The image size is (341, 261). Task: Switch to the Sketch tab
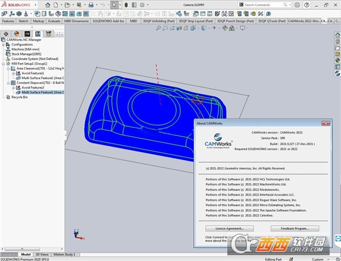pyautogui.click(x=23, y=21)
